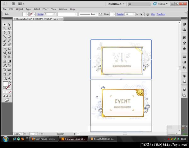Open the Brushes panel icon

click(184, 43)
